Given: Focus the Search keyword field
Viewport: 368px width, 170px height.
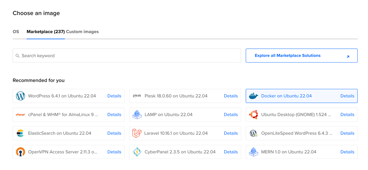Looking at the screenshot, I should [x=127, y=56].
